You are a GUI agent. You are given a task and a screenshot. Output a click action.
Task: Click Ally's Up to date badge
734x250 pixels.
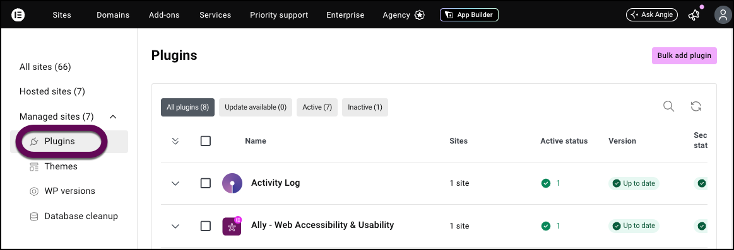pyautogui.click(x=634, y=226)
